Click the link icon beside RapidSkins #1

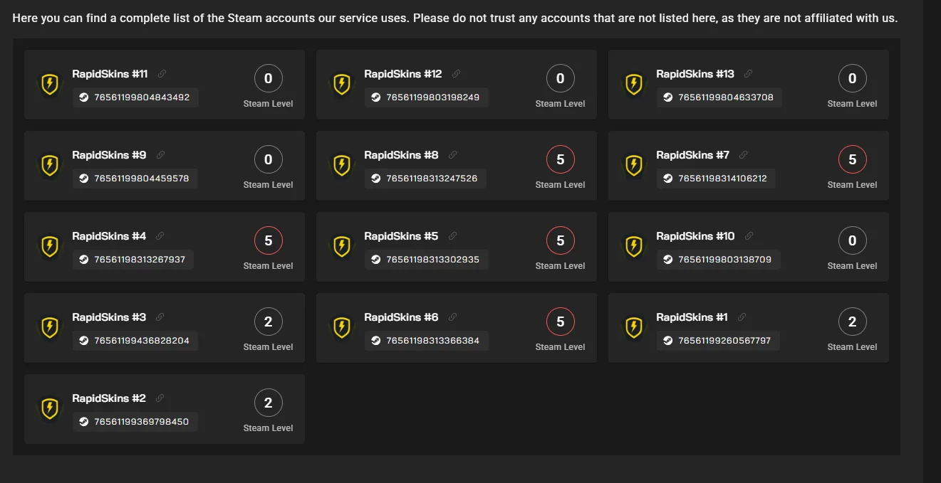pos(742,317)
